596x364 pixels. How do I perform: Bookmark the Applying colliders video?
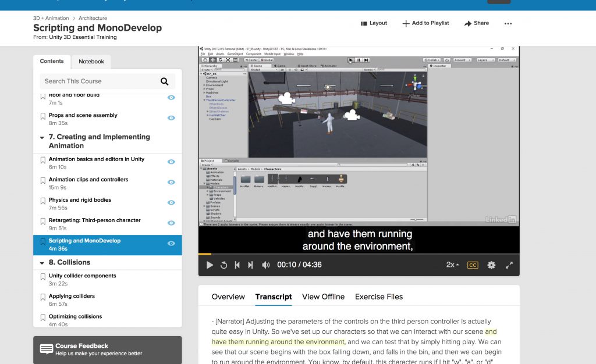tap(43, 297)
